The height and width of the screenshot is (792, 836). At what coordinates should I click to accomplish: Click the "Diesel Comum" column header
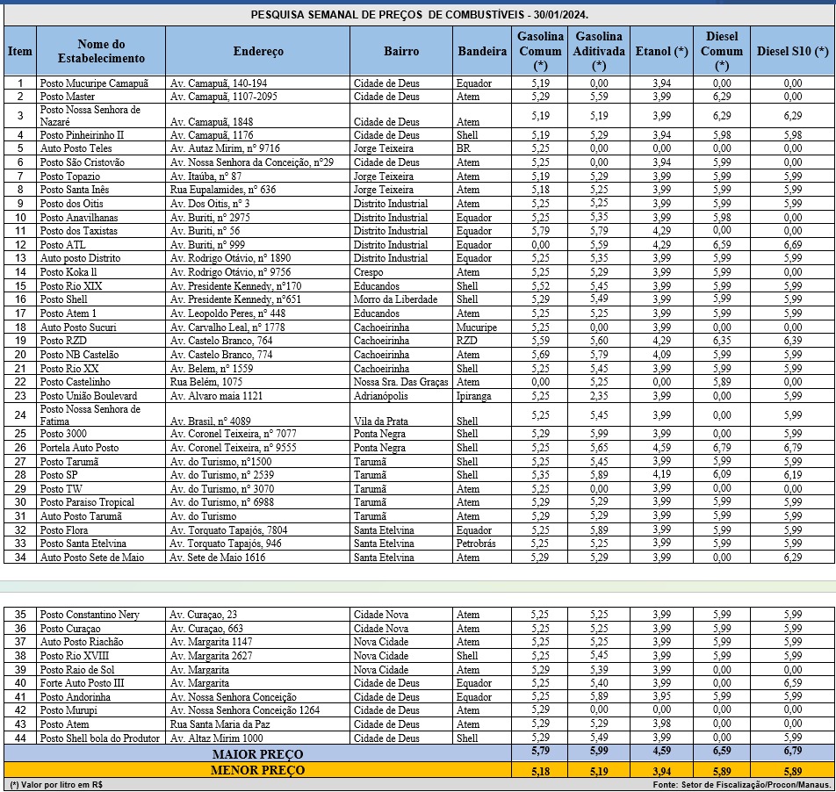(x=721, y=51)
